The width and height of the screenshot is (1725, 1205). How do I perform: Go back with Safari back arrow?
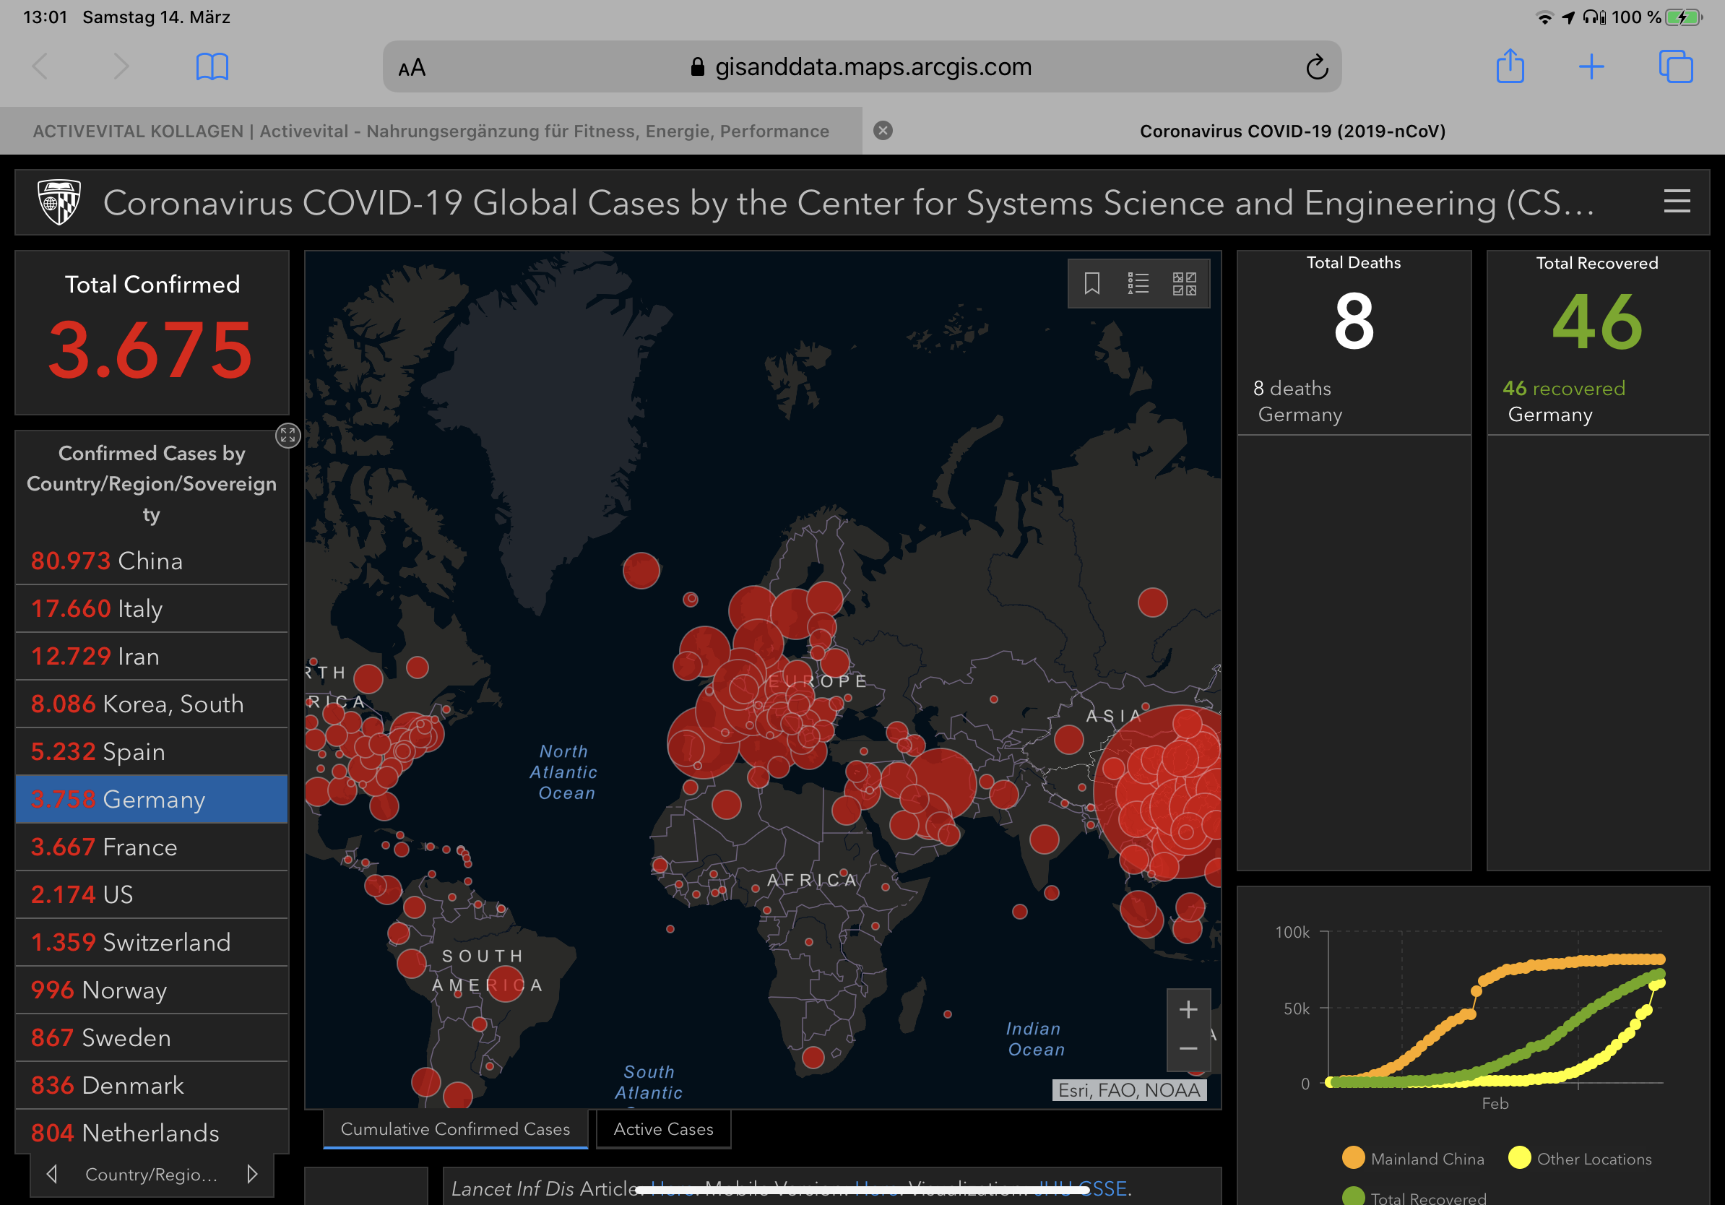tap(40, 67)
